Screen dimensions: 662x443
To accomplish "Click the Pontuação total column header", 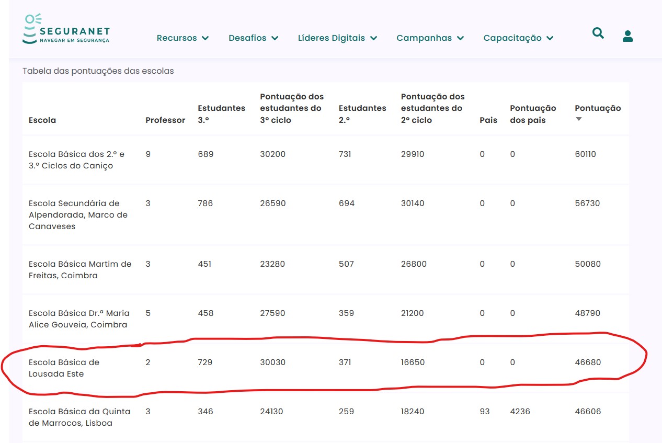I will 598,108.
